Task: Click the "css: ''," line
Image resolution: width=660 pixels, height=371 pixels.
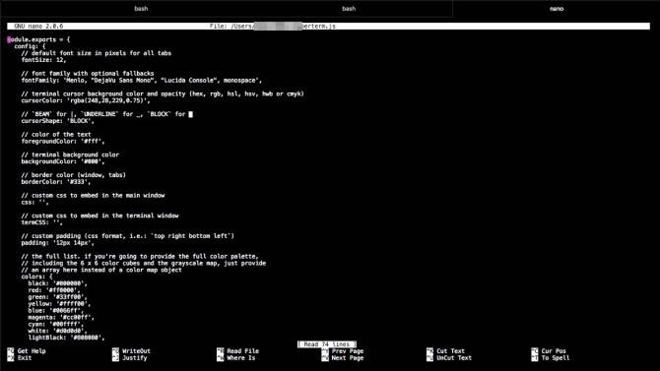Action: click(x=35, y=202)
